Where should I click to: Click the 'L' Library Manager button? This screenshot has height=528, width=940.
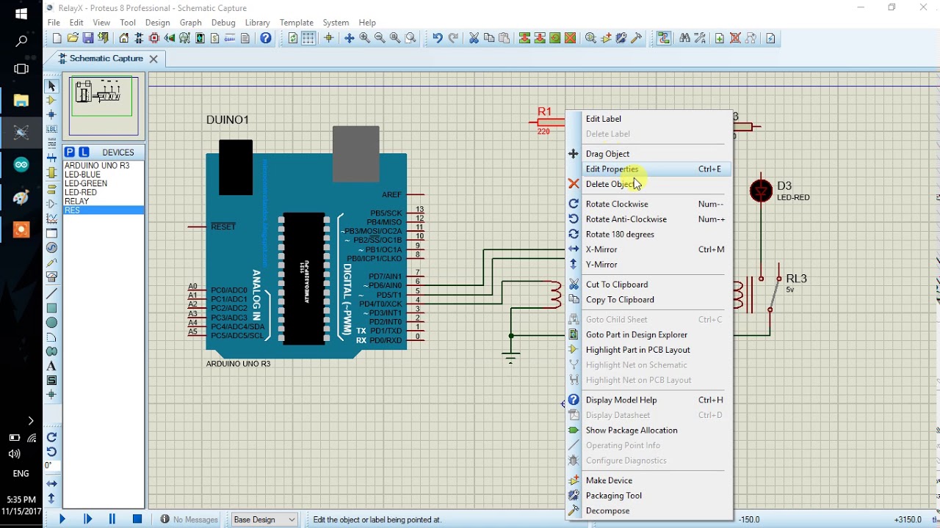click(84, 152)
